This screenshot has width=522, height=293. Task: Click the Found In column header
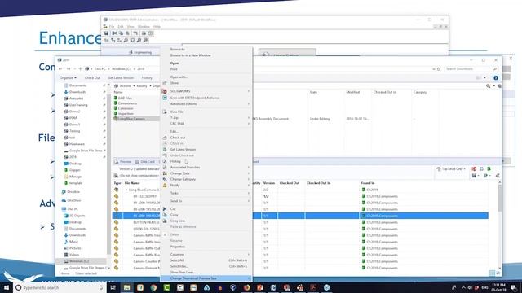(368, 183)
